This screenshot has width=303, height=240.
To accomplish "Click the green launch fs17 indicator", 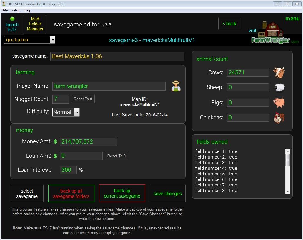I will coord(12,19).
